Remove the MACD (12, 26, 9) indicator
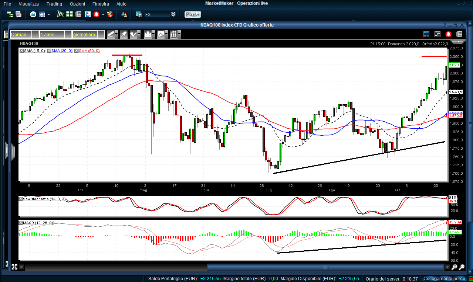Viewport: 473px width, 282px height. pos(21,223)
